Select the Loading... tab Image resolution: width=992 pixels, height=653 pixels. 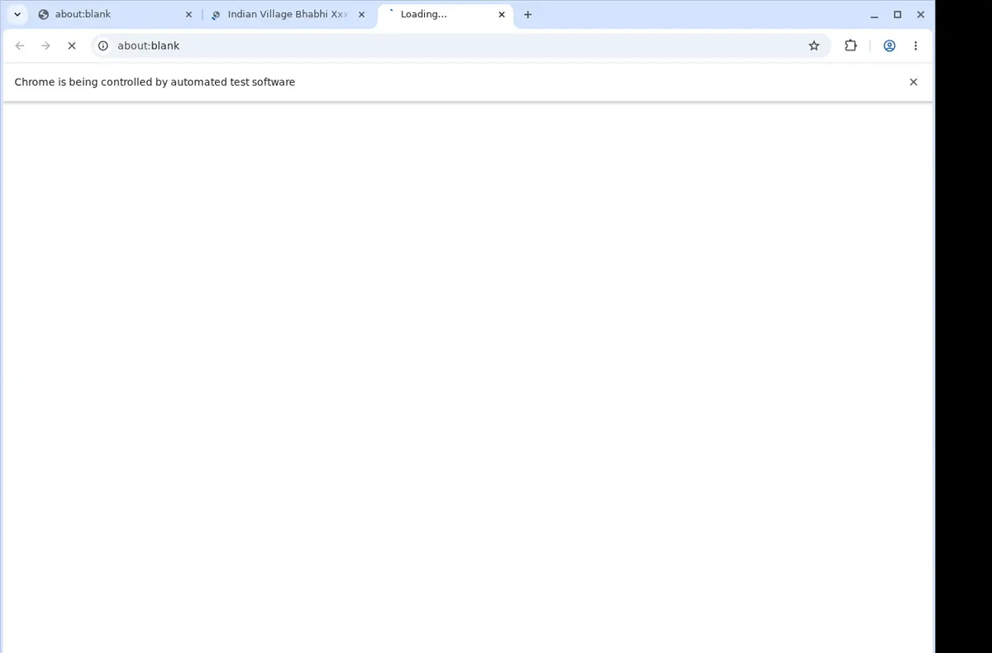click(x=445, y=14)
